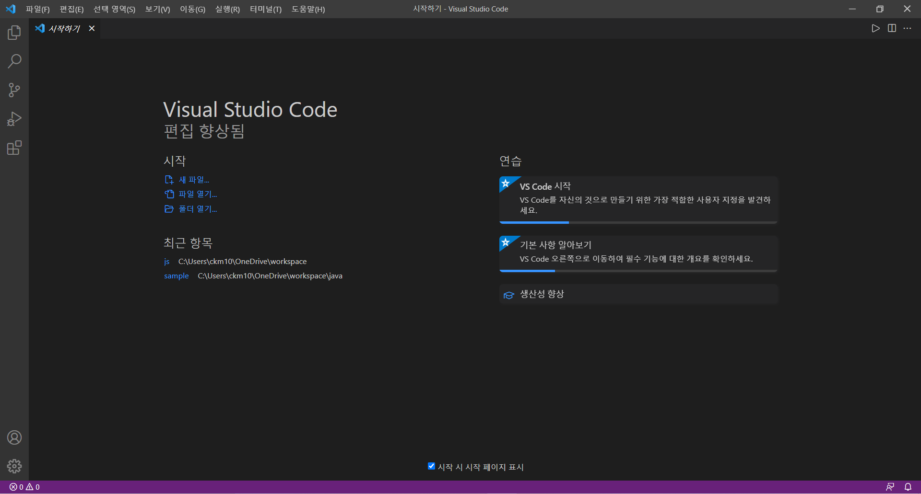Open the 터미널(T) menu
921x494 pixels.
click(265, 9)
